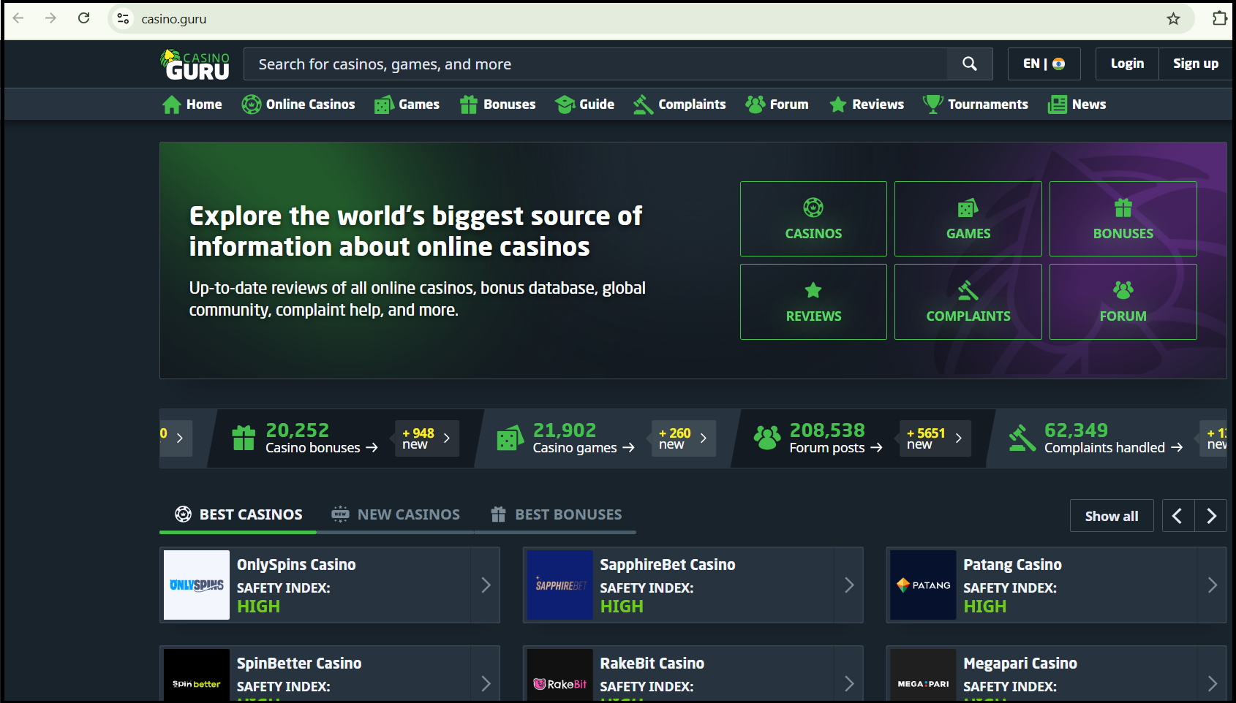Image resolution: width=1236 pixels, height=703 pixels.
Task: Click the arrow beside 948 new bonuses
Action: [447, 438]
